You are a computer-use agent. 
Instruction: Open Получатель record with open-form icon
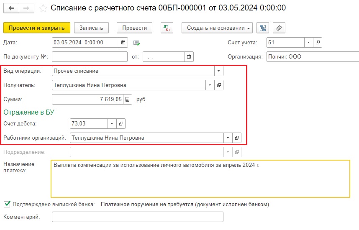click(219, 85)
